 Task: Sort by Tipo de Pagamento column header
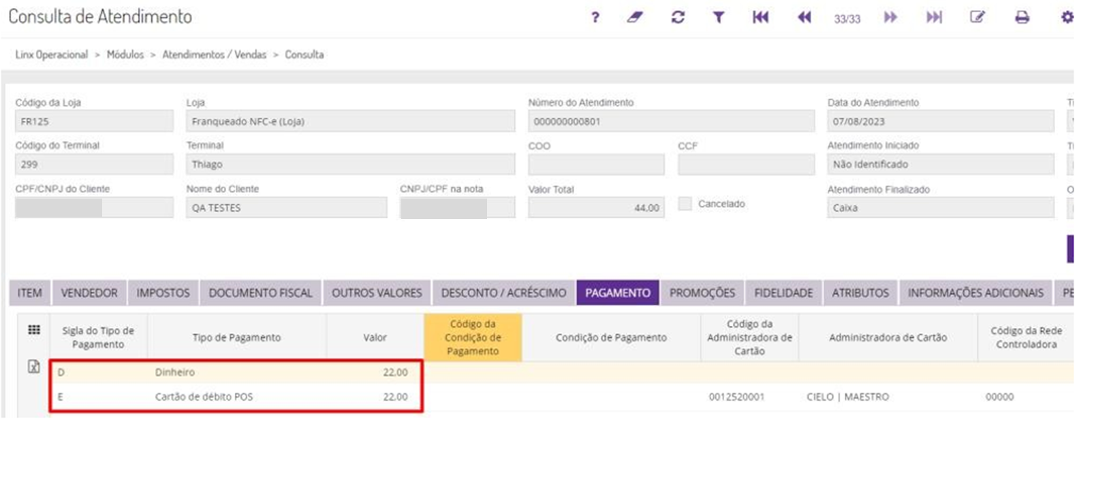(x=236, y=337)
